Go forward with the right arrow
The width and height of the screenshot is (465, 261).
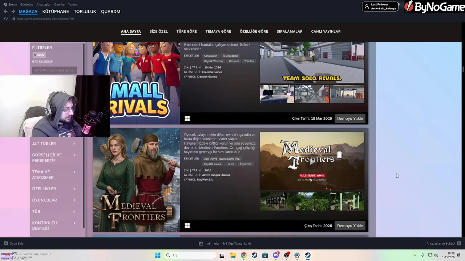click(x=13, y=12)
